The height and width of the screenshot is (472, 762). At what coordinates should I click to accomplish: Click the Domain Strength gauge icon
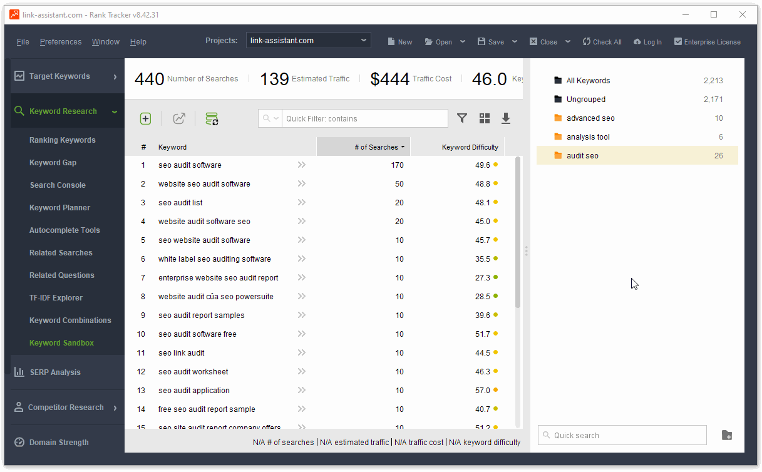coord(19,442)
